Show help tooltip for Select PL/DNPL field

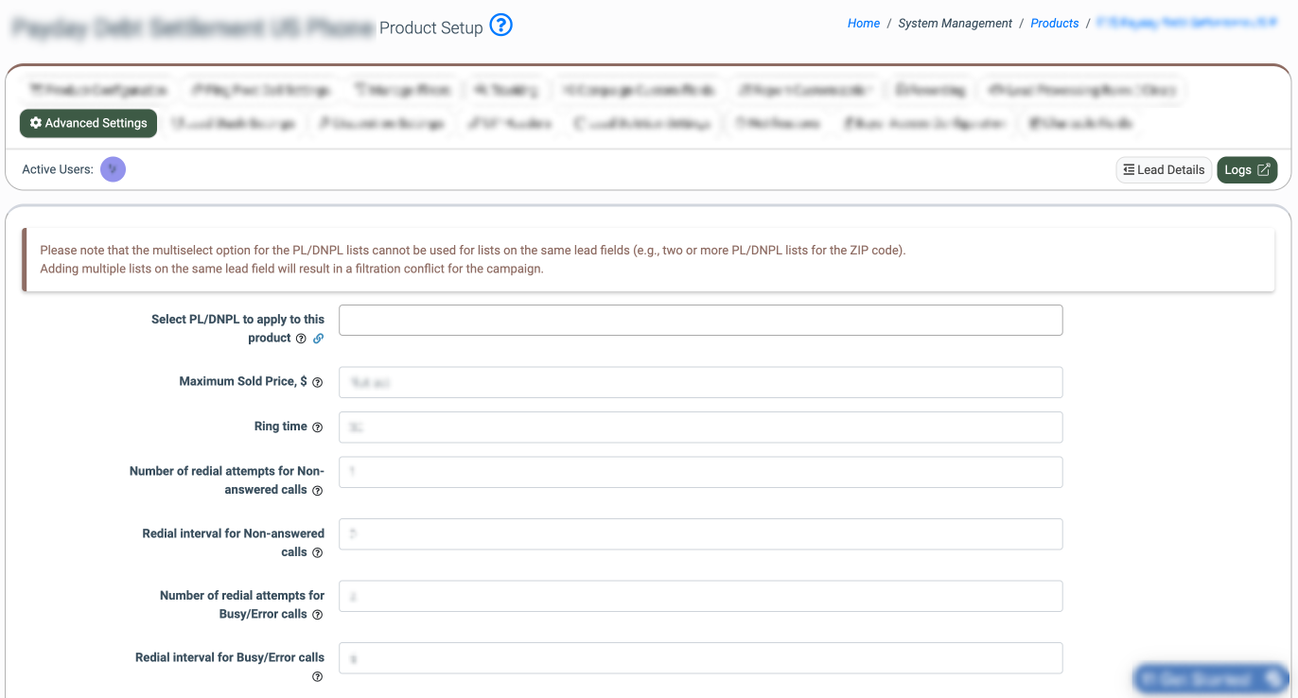[301, 339]
